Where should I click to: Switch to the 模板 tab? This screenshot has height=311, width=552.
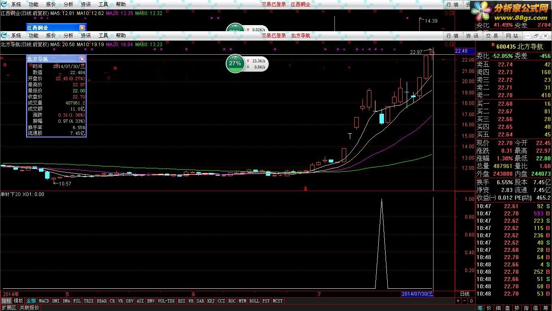(18, 301)
